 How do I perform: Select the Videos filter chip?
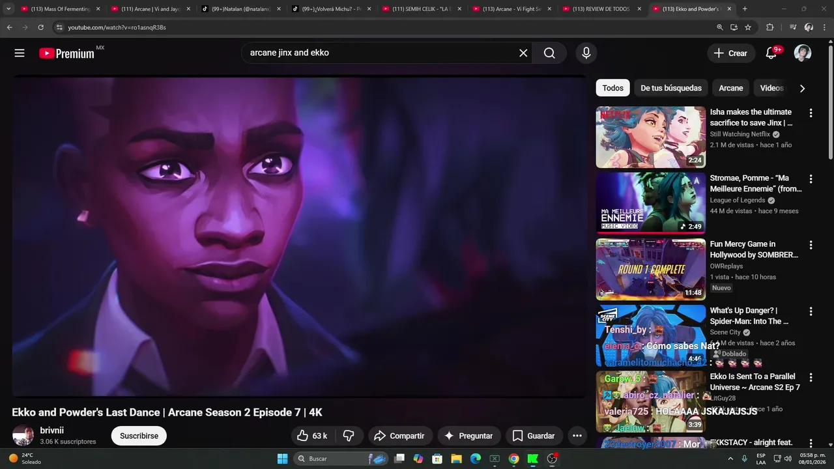pos(771,88)
